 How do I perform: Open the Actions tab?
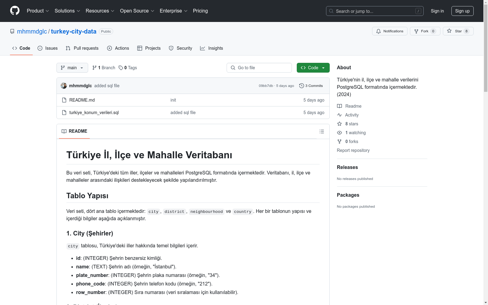coord(118,48)
